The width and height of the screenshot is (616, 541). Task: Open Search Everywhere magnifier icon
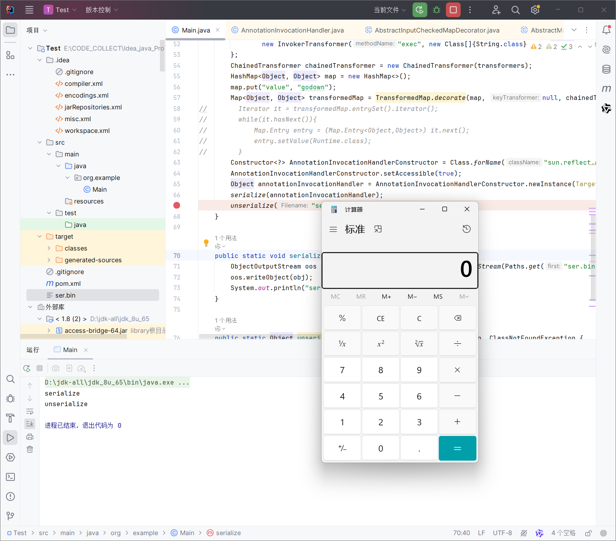tap(516, 10)
